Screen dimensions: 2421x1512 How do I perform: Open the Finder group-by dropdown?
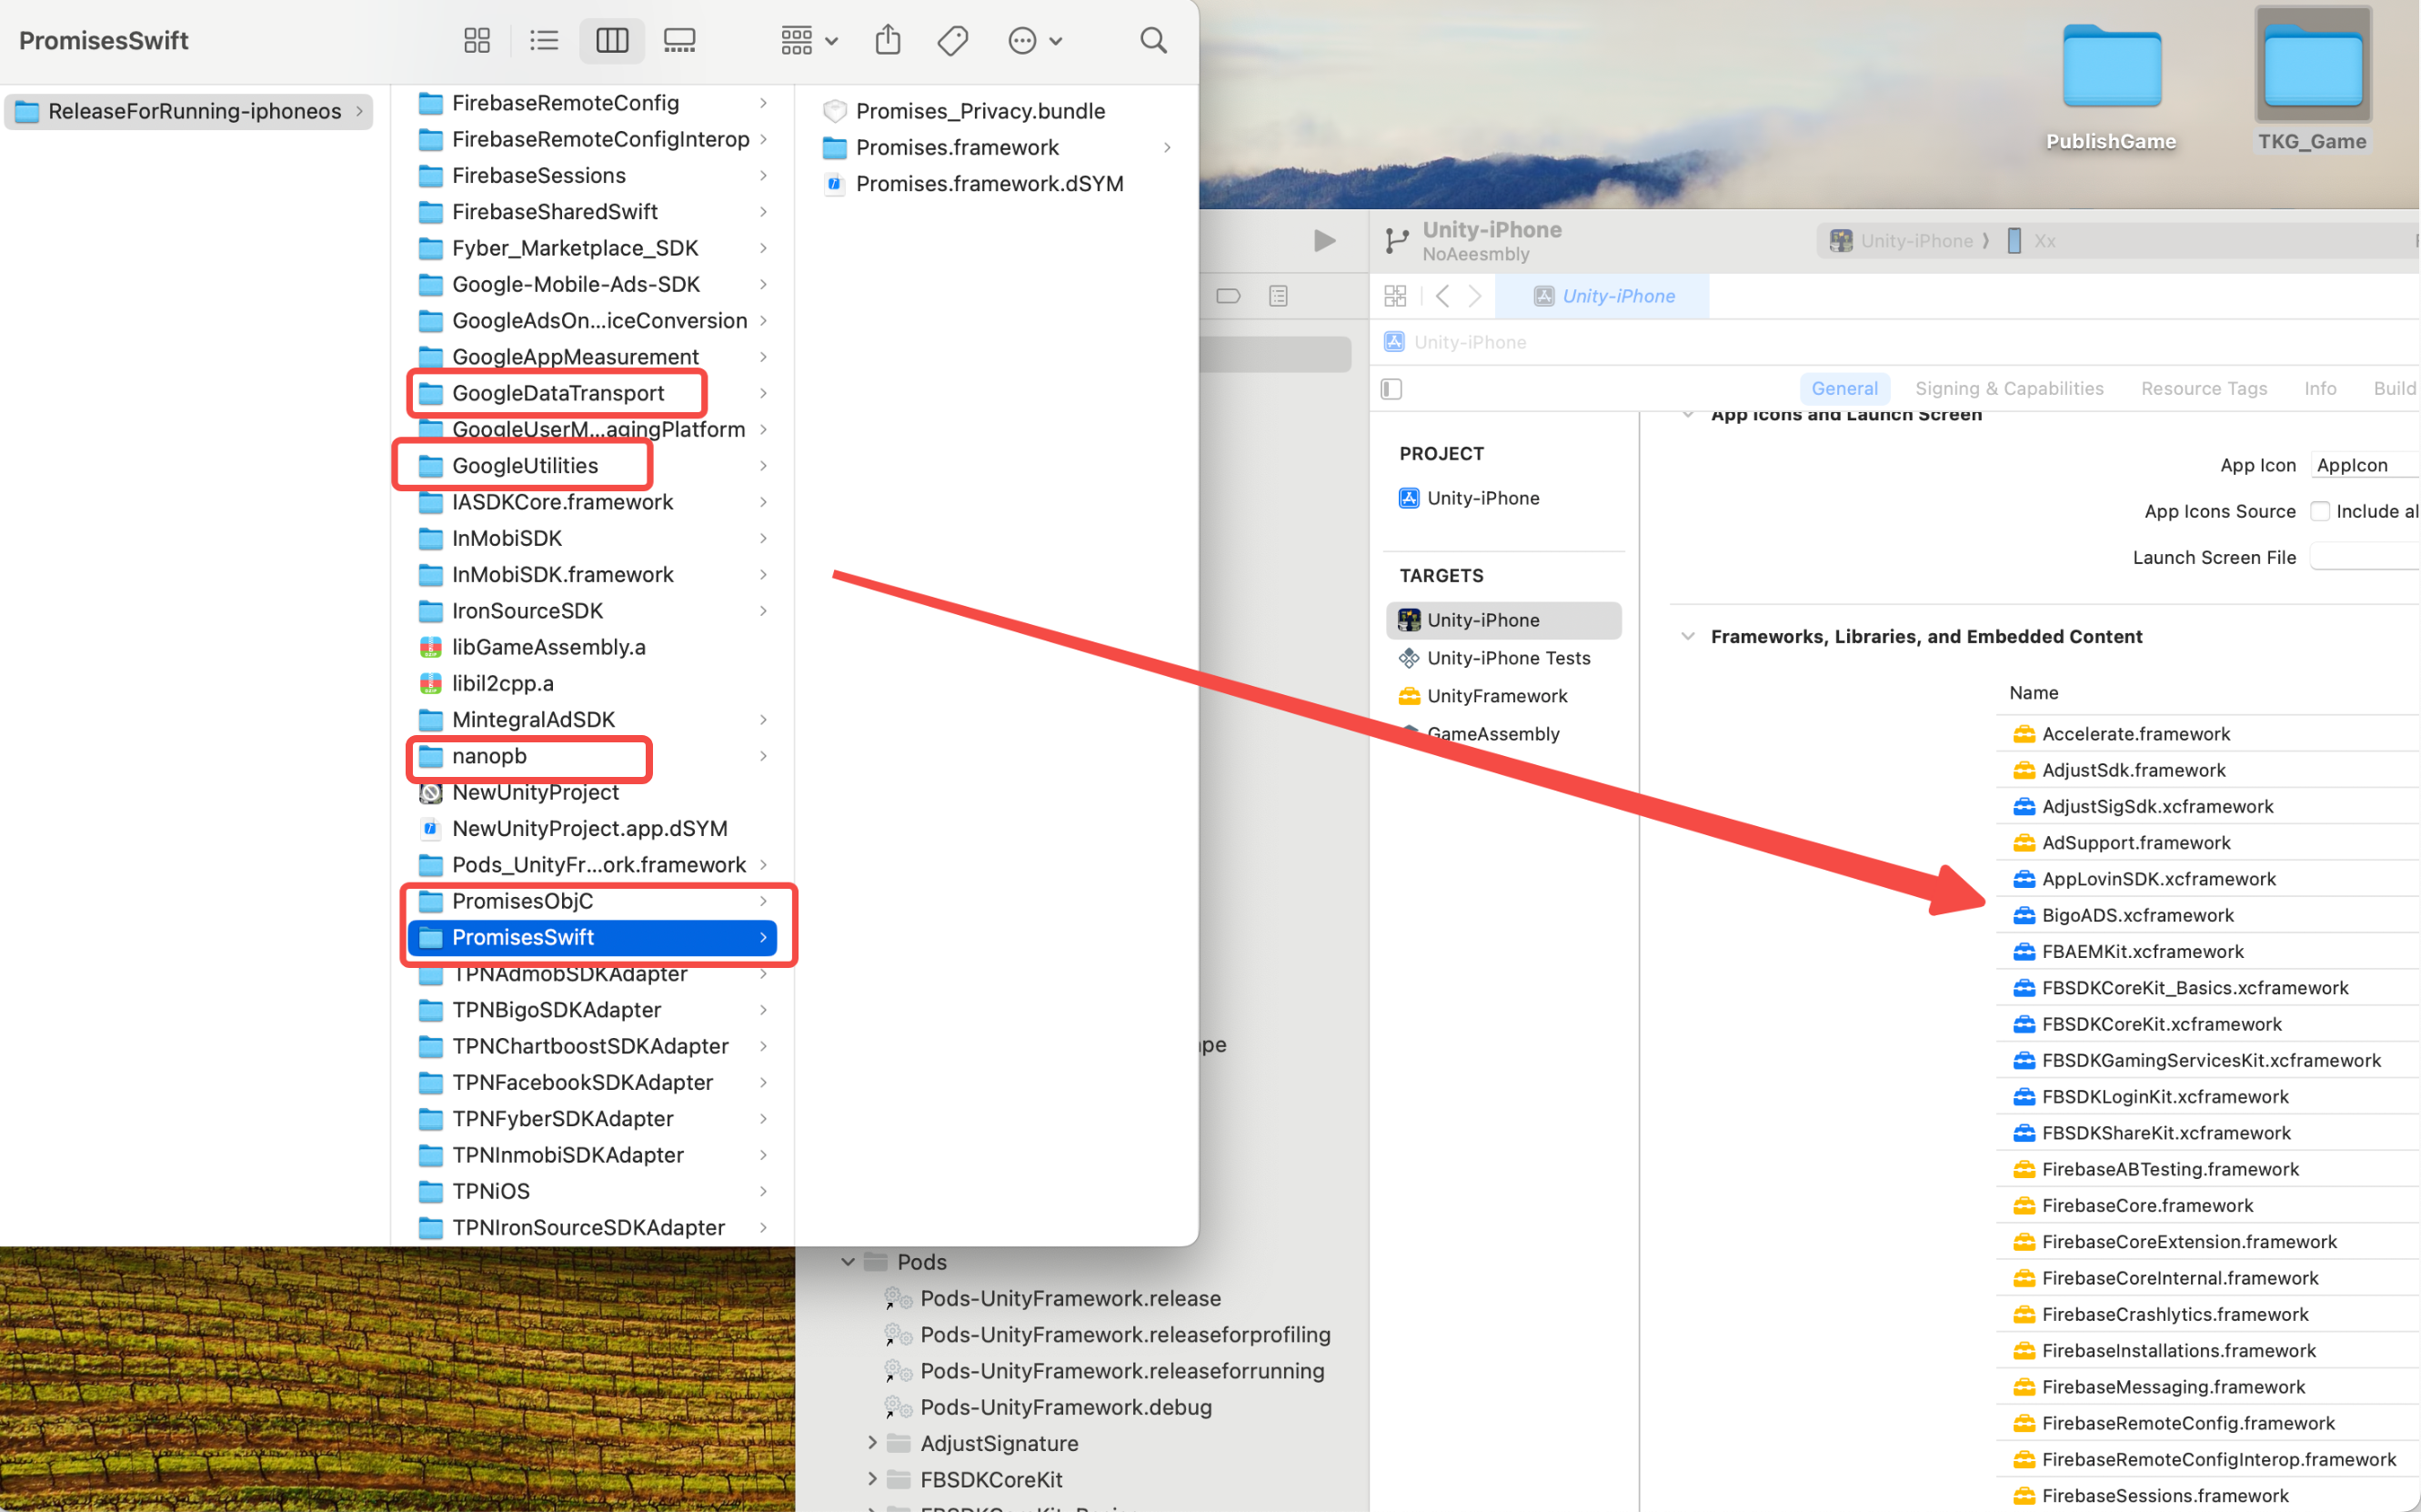click(809, 40)
